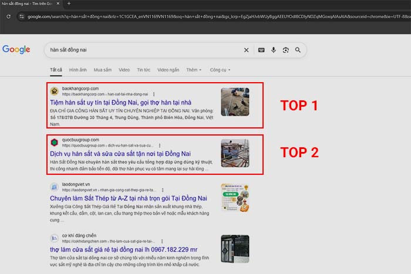Click baokhangcorp.com site favicon
Image resolution: width=411 pixels, height=274 pixels.
(x=55, y=91)
